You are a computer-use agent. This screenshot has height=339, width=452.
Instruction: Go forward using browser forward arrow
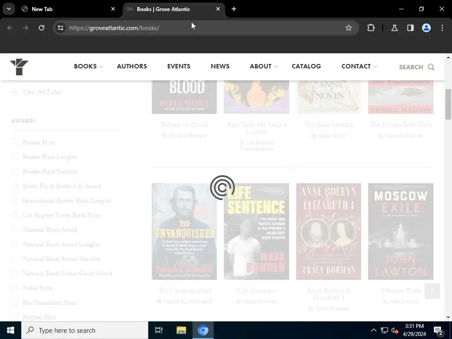26,28
